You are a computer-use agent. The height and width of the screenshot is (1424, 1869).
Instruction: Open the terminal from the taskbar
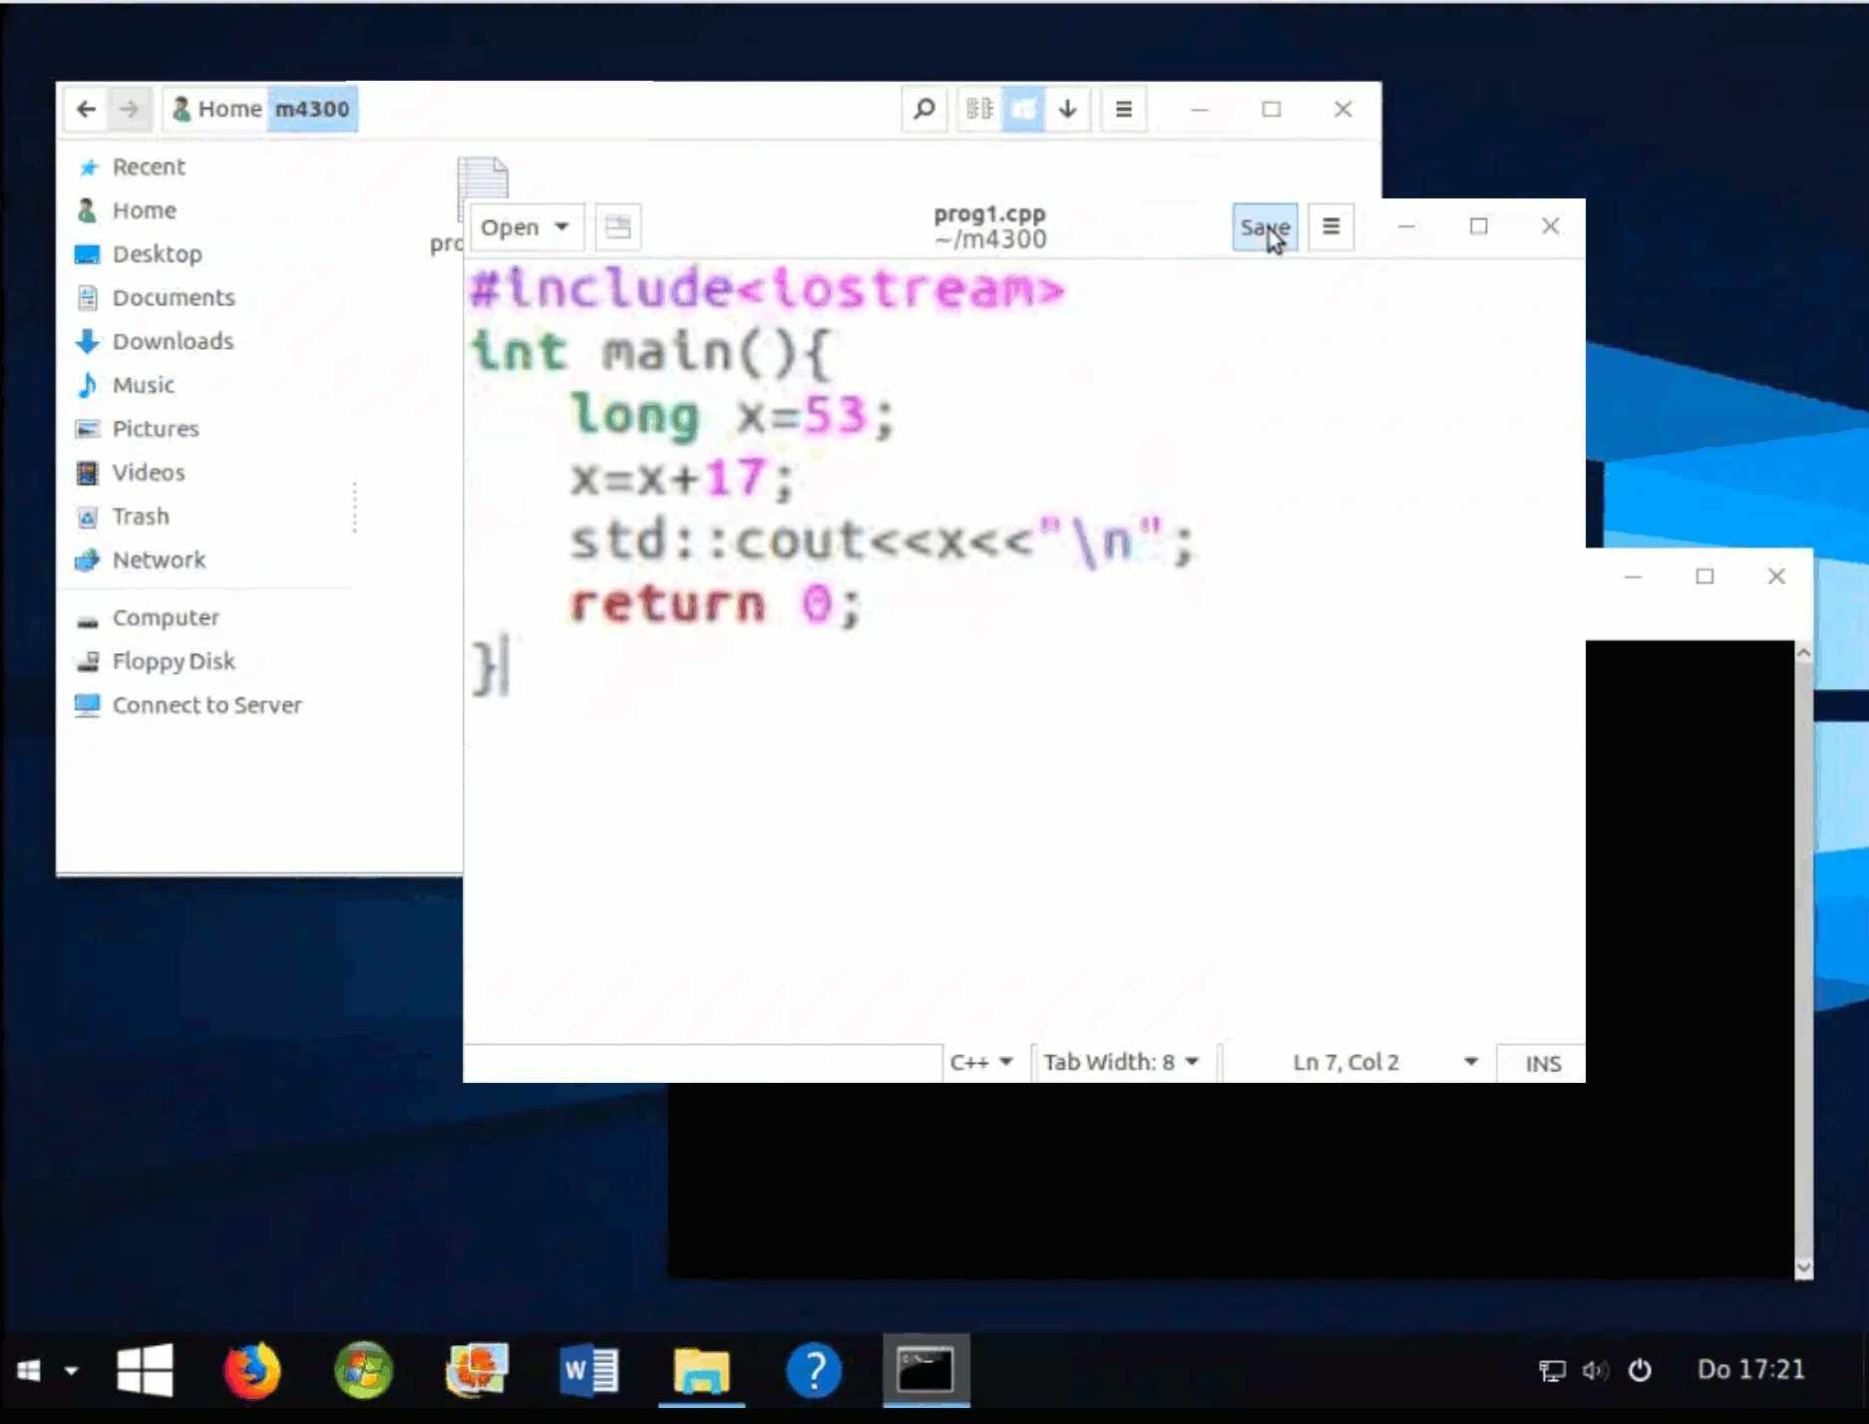925,1370
